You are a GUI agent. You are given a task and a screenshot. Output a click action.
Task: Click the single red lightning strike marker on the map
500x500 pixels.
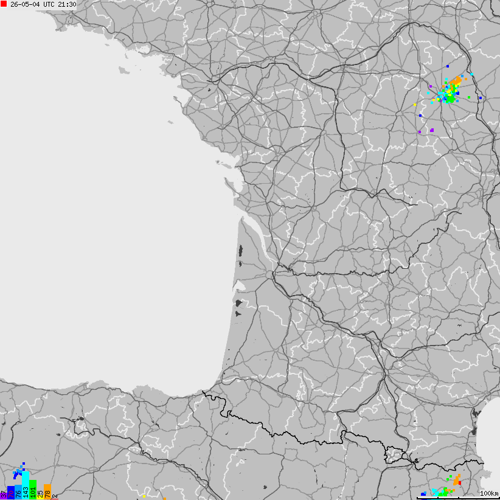click(460, 483)
